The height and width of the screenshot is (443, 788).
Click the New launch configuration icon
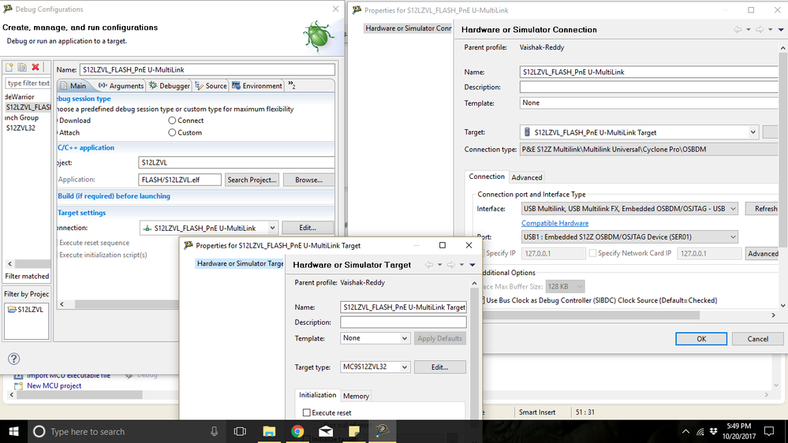(9, 67)
